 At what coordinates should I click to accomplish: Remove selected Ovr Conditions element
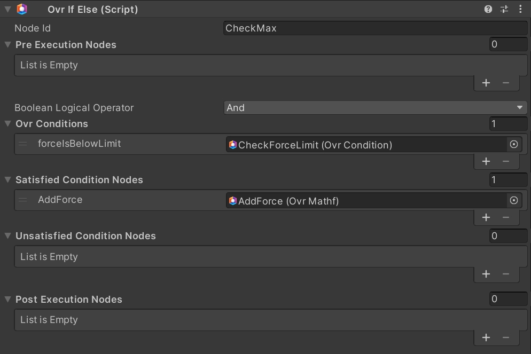(506, 161)
